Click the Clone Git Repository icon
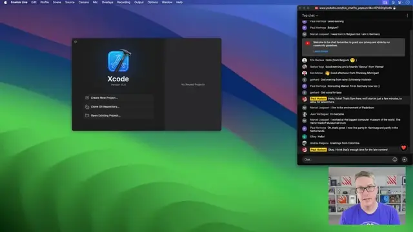The width and height of the screenshot is (413, 232). pos(87,106)
